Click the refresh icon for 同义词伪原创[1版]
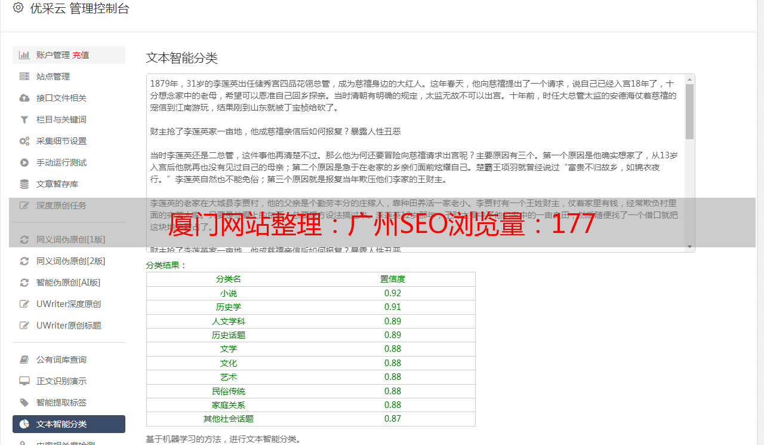764x445 pixels. (x=24, y=240)
